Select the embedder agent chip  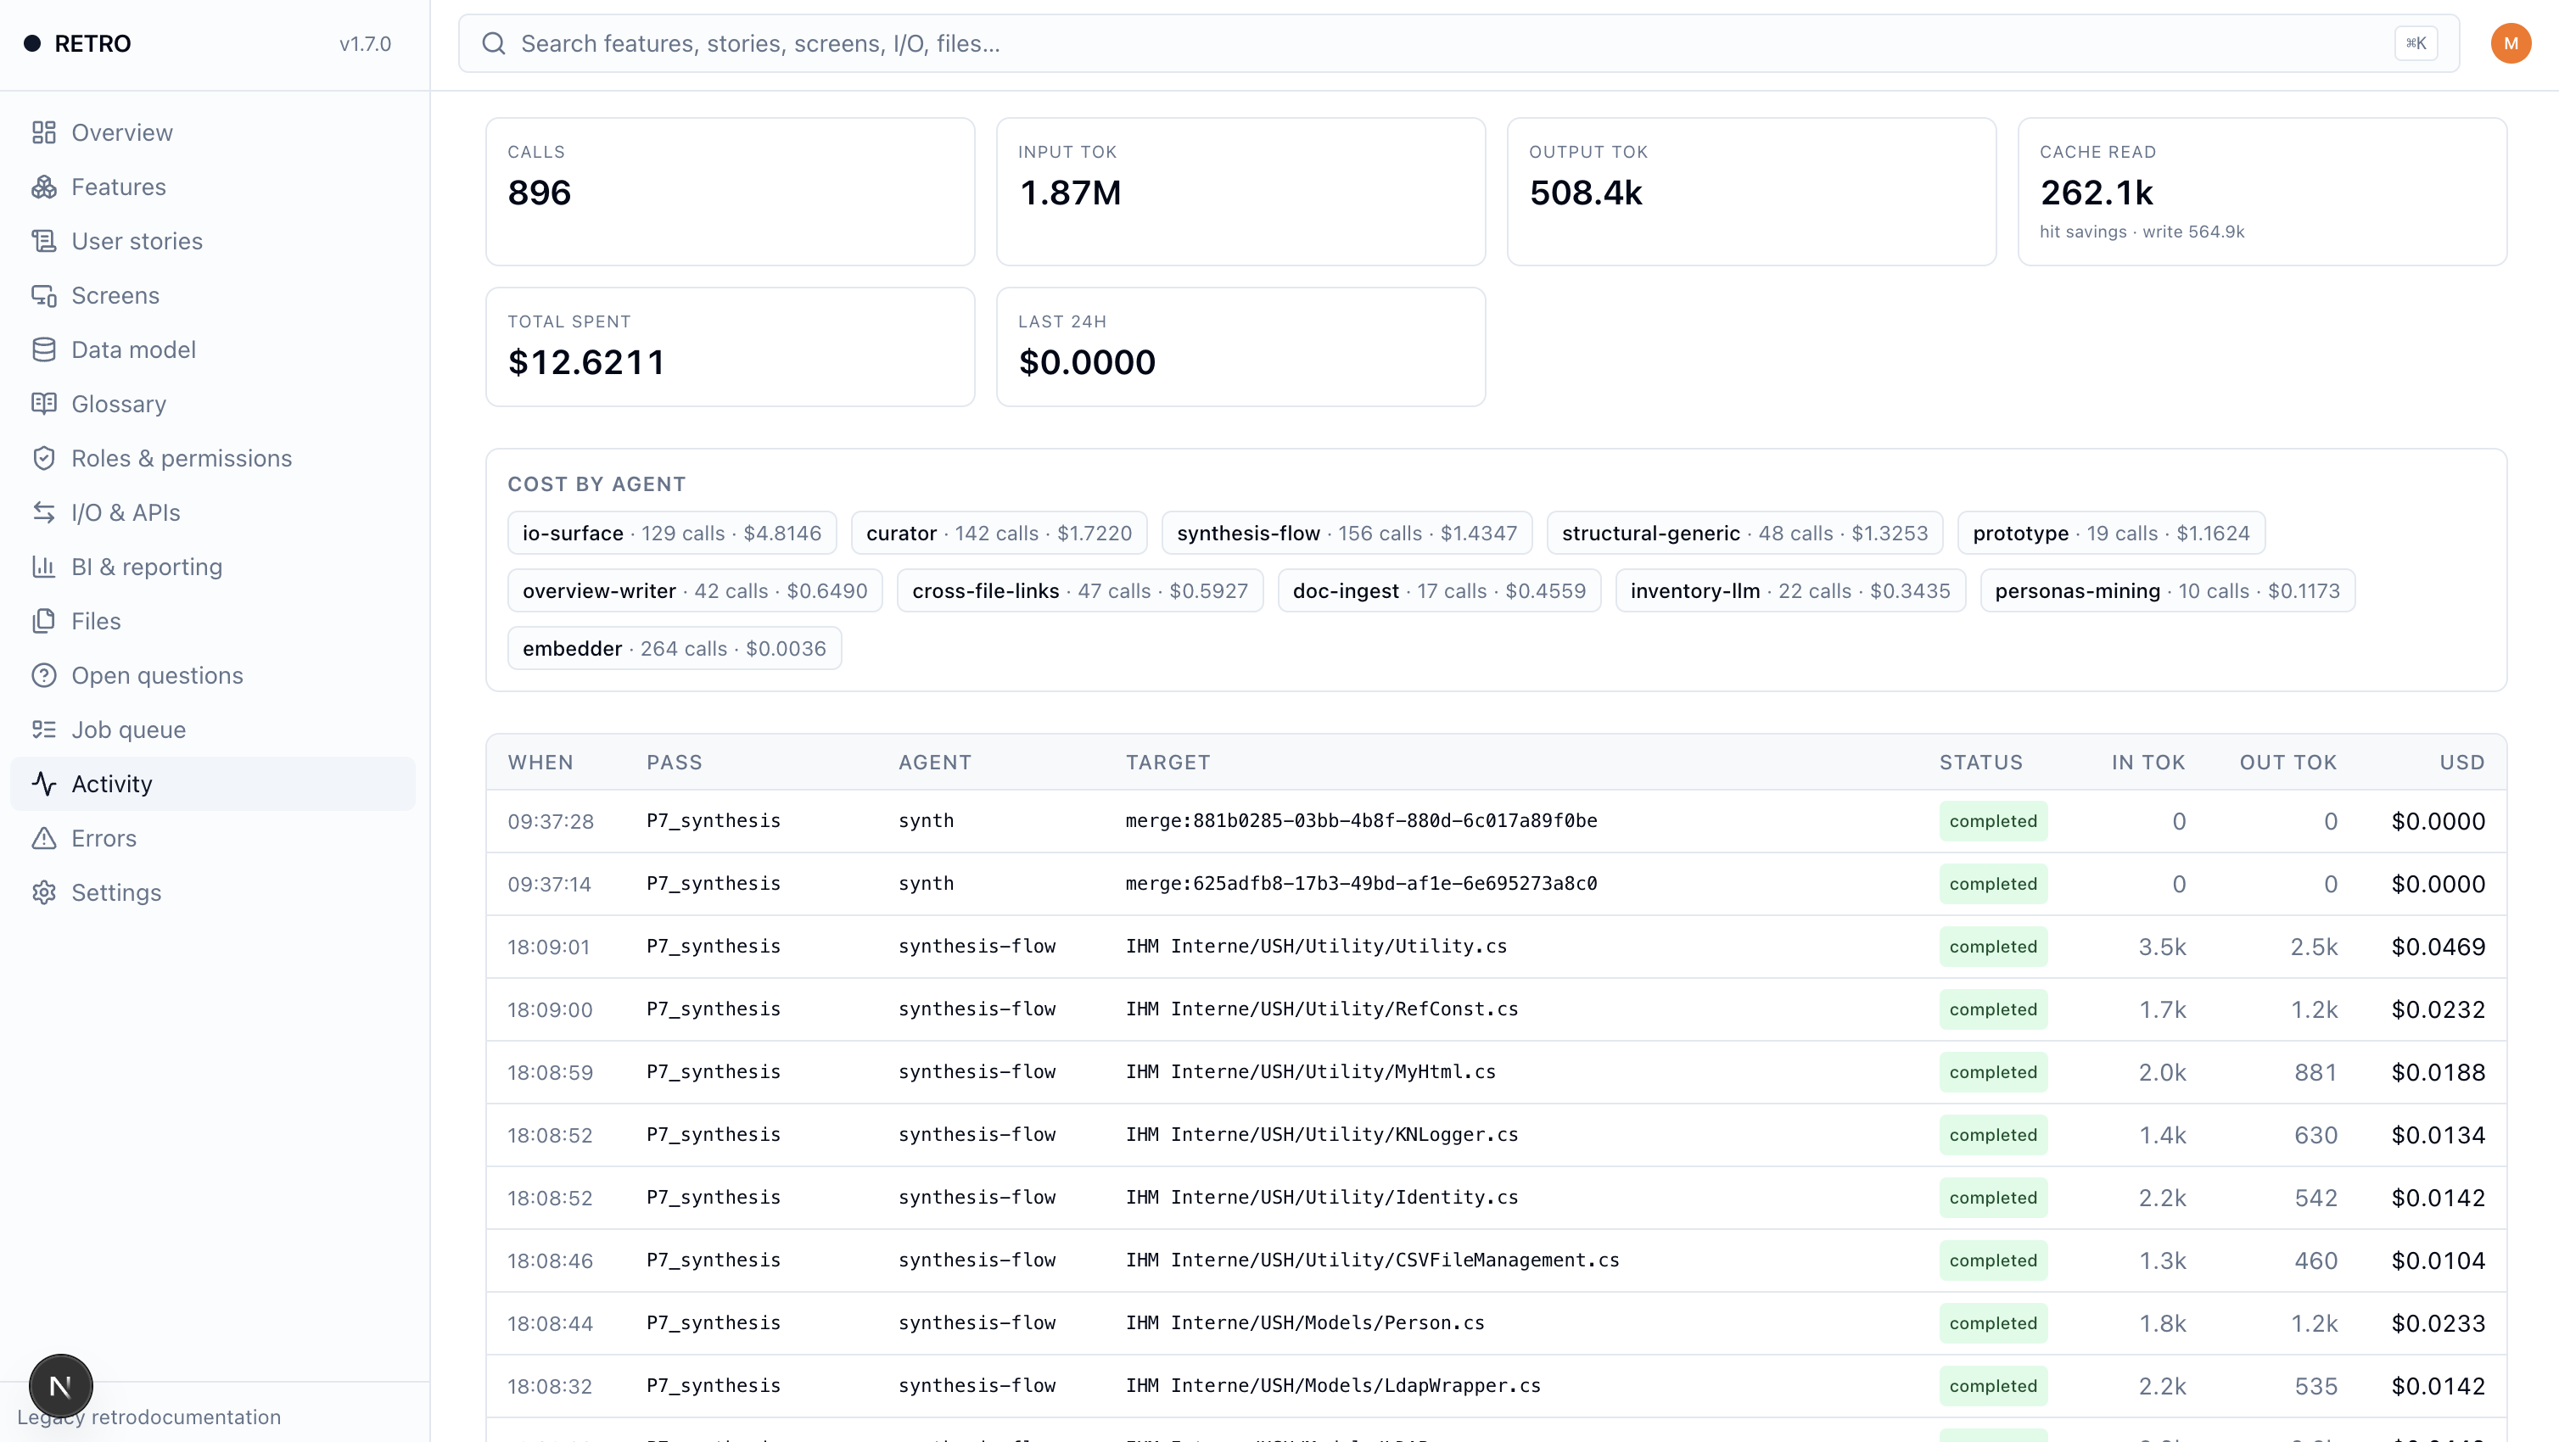(x=675, y=649)
